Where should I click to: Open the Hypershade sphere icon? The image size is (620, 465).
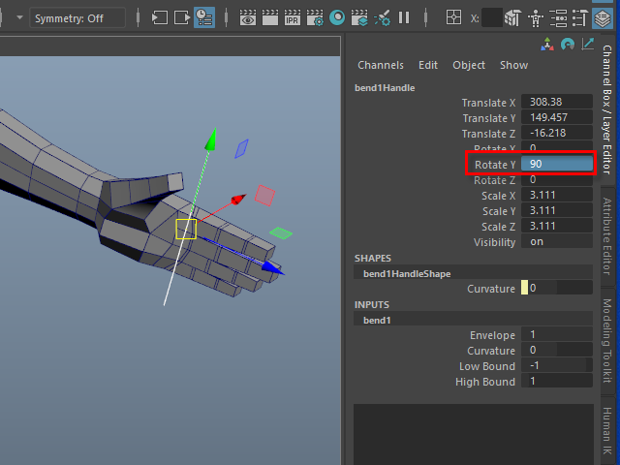click(x=337, y=17)
